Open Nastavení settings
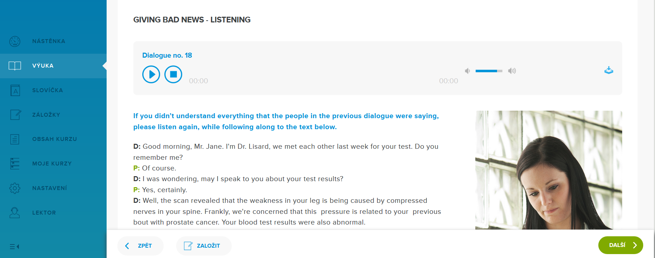Image resolution: width=655 pixels, height=258 pixels. [49, 188]
